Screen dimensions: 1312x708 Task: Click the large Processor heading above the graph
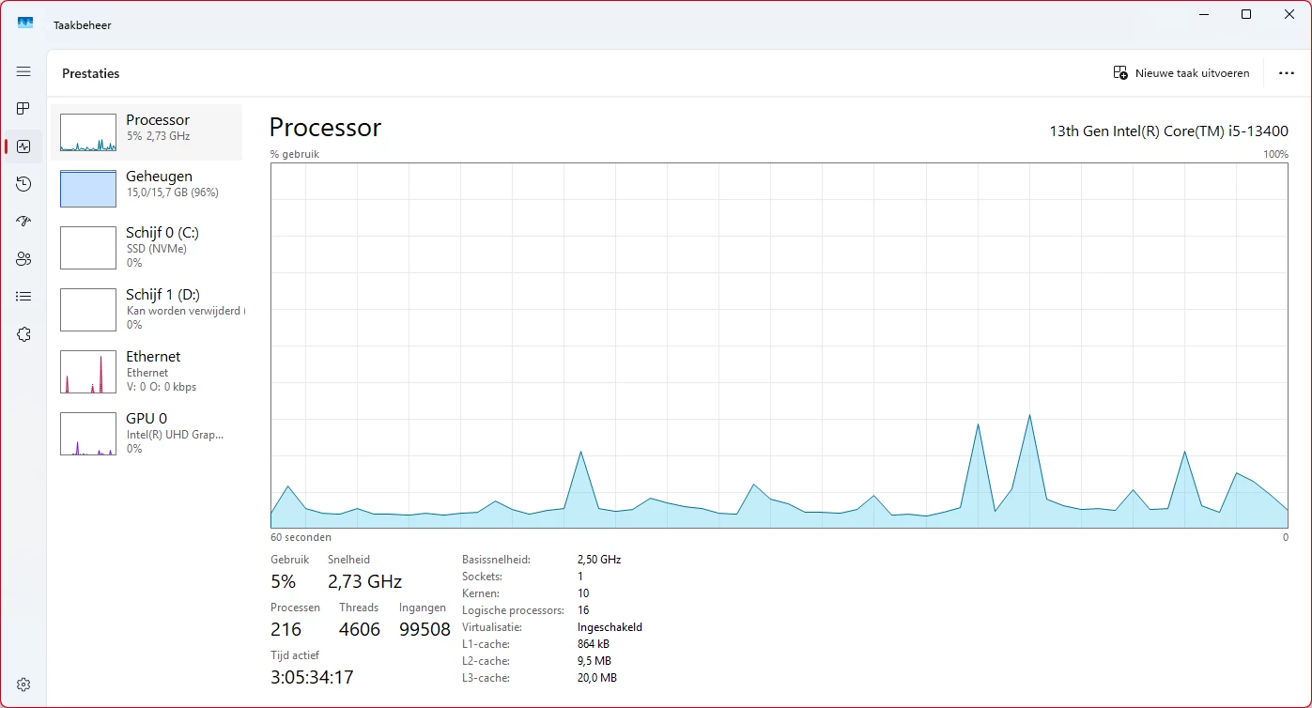(325, 128)
